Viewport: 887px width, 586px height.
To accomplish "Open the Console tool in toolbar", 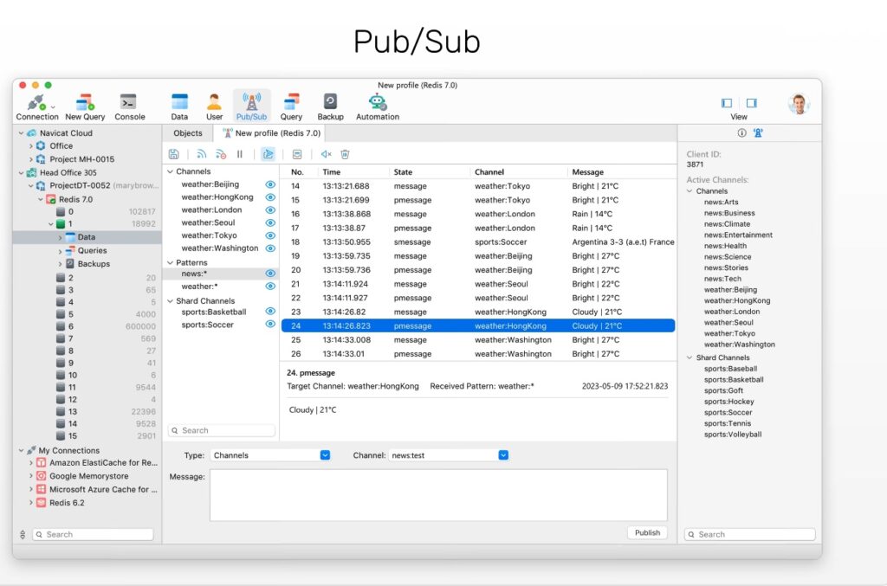I will (x=128, y=106).
